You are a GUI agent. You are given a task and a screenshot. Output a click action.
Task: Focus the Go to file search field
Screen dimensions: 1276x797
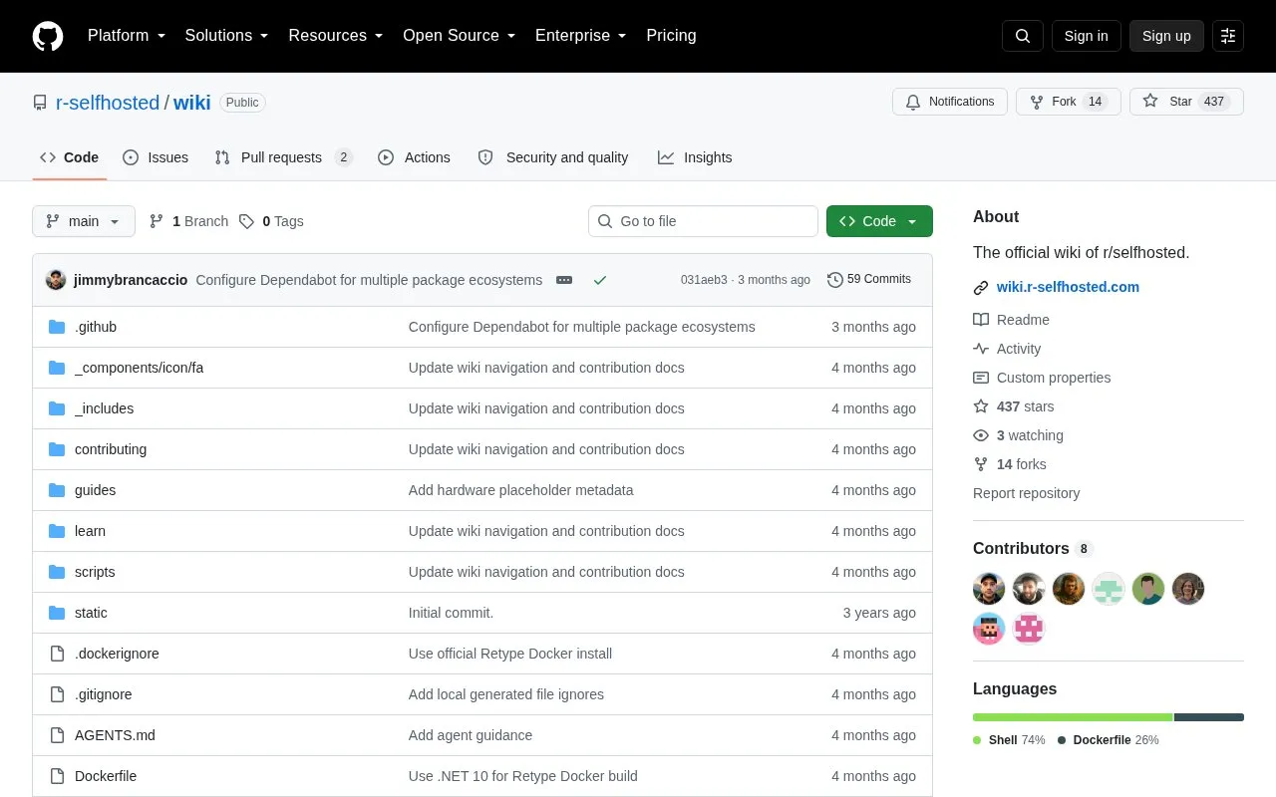click(x=703, y=221)
